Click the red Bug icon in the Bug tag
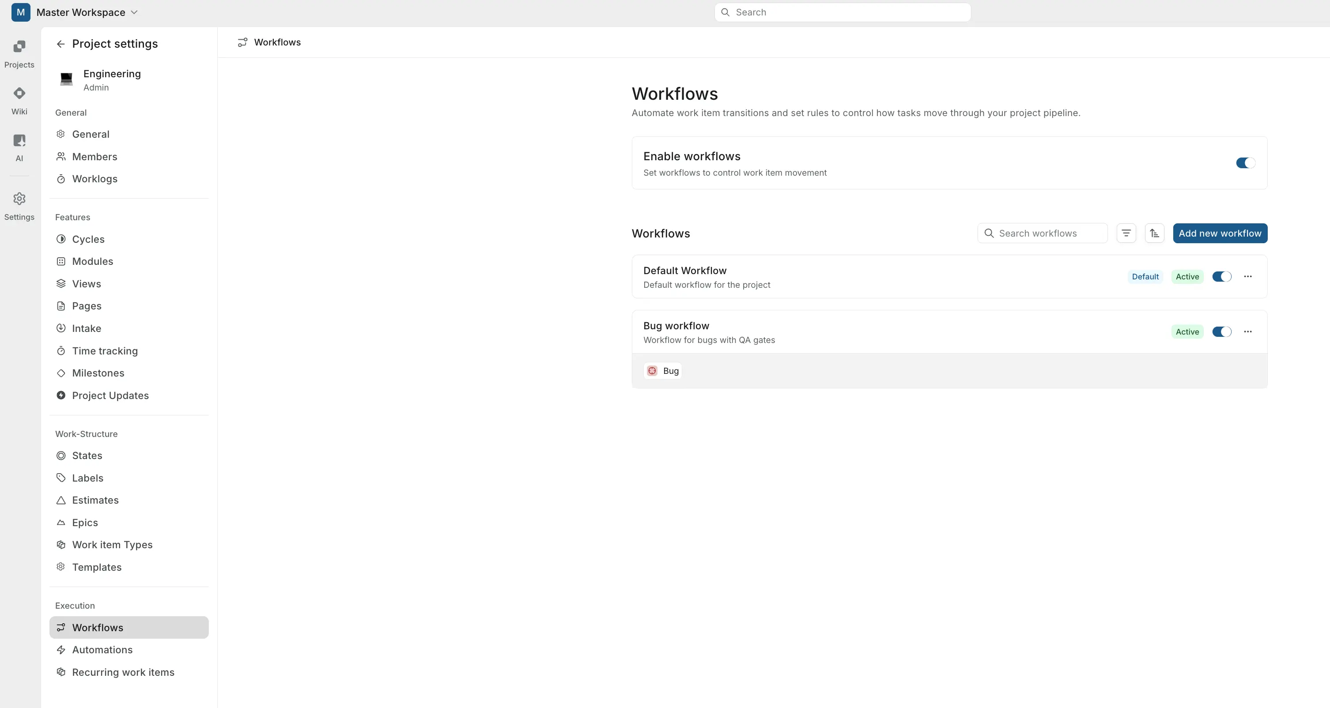This screenshot has height=708, width=1330. [x=652, y=370]
